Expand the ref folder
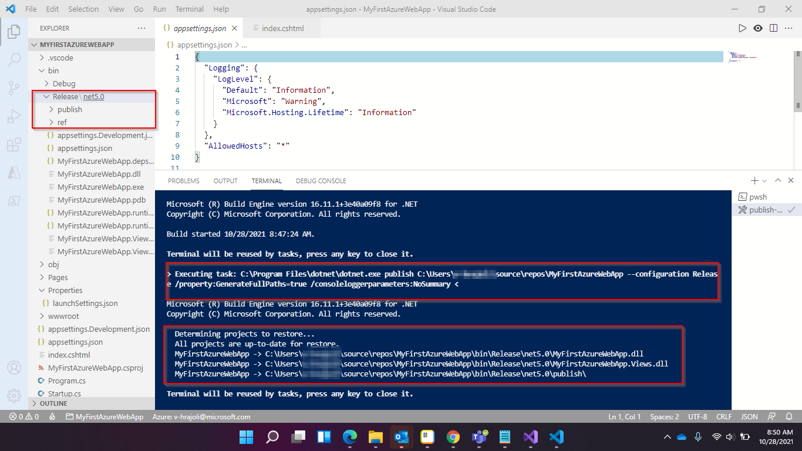The width and height of the screenshot is (802, 451). click(x=92, y=122)
